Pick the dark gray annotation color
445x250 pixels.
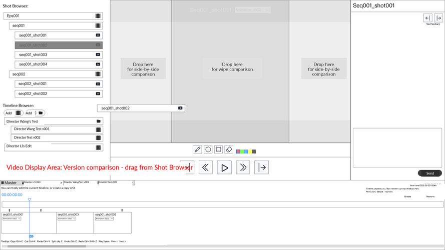(x=254, y=151)
